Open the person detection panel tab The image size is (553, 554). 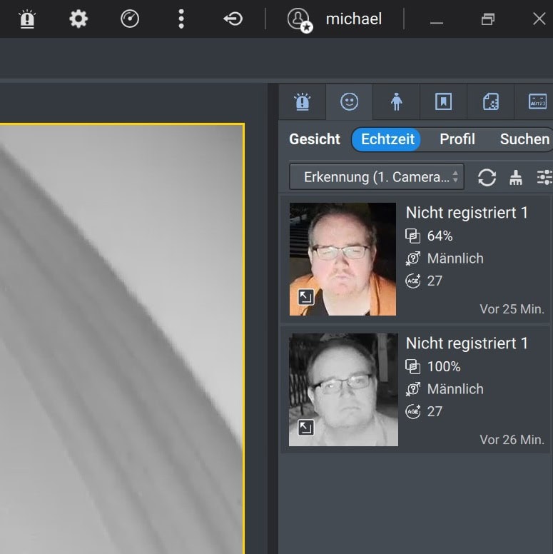click(x=396, y=102)
